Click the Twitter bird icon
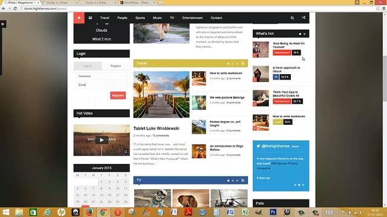 coord(258,146)
